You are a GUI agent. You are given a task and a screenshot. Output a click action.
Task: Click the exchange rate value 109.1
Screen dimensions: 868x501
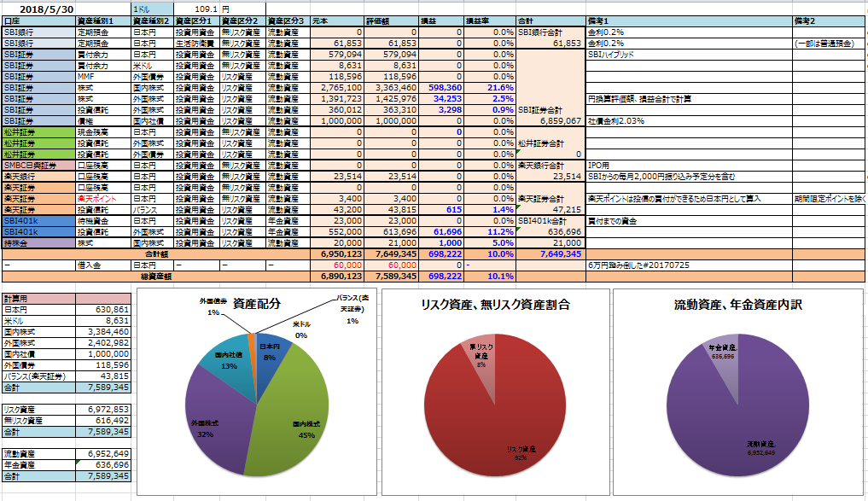pos(197,9)
